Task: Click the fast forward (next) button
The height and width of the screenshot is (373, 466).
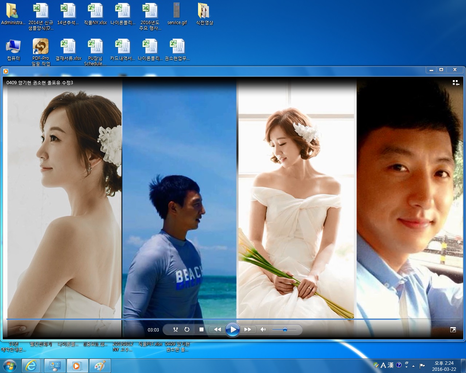Action: (248, 330)
